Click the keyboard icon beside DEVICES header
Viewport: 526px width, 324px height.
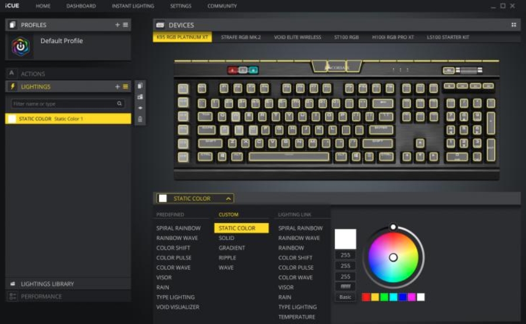pos(160,25)
